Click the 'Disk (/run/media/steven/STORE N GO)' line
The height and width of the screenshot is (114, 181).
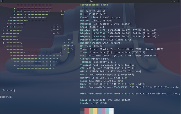pos(130,94)
